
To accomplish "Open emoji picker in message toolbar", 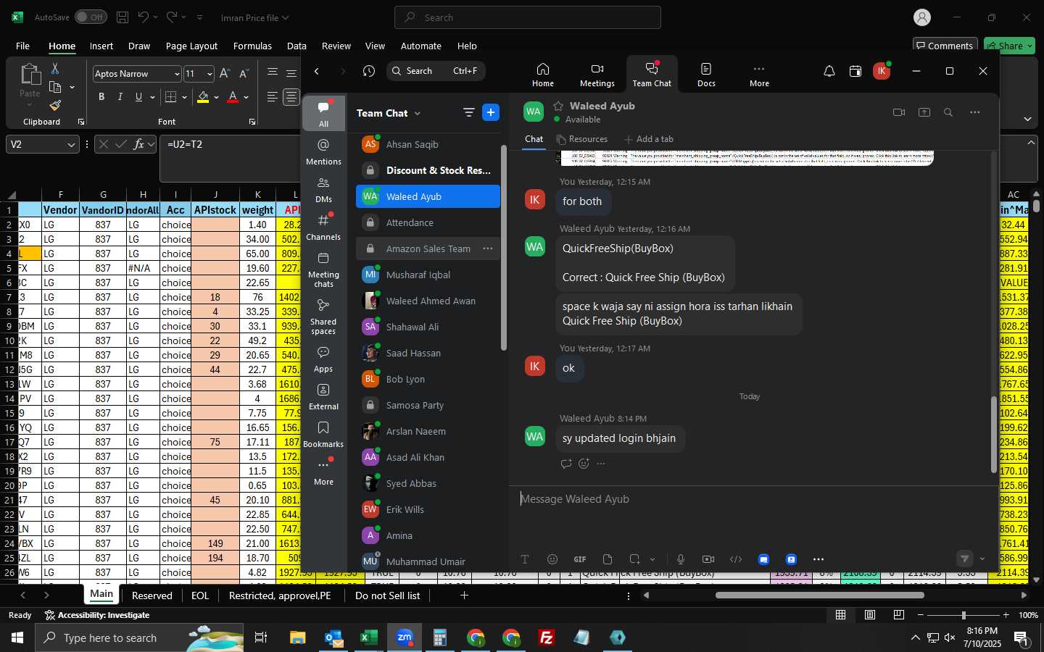I will (x=552, y=559).
